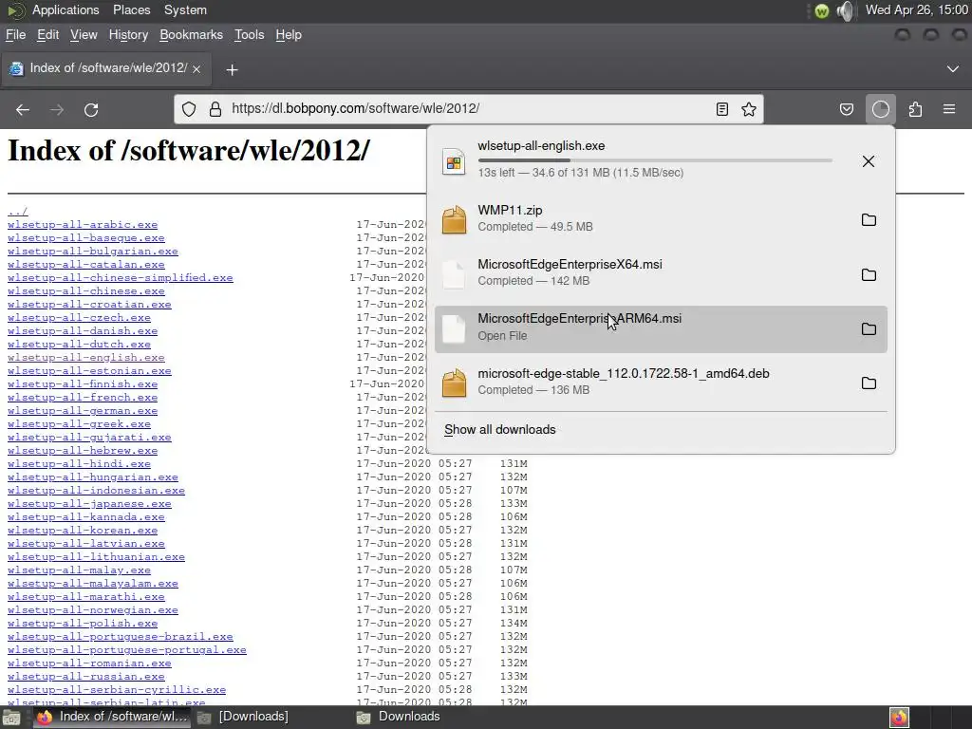Open the System menu in top panel
The image size is (972, 729).
tap(185, 9)
